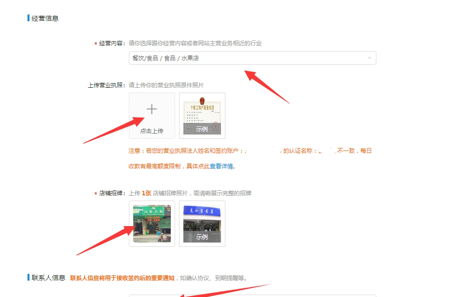Open the 查看详情 link
This screenshot has width=456, height=297.
[221, 166]
